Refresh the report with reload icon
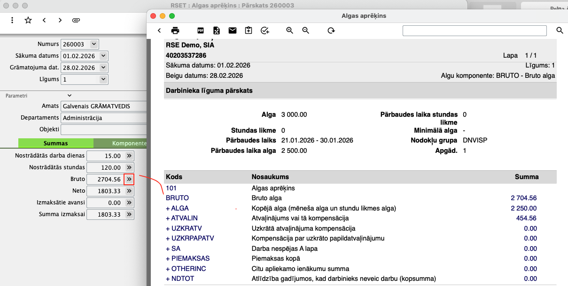 point(331,30)
